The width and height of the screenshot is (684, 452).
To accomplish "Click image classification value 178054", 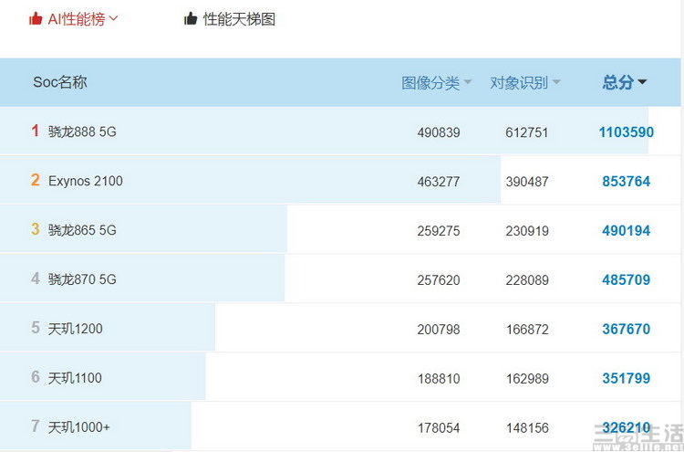I will [439, 428].
